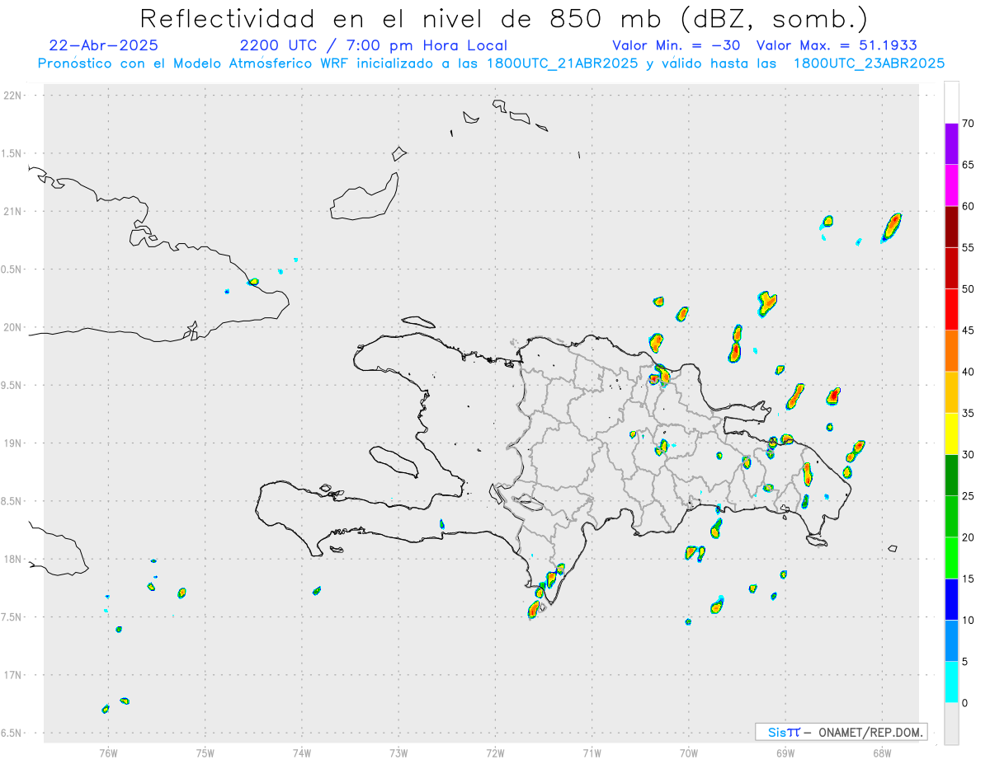Viewport: 990px width, 764px height.
Task: Click the '72W' longitude label
Action: click(495, 753)
